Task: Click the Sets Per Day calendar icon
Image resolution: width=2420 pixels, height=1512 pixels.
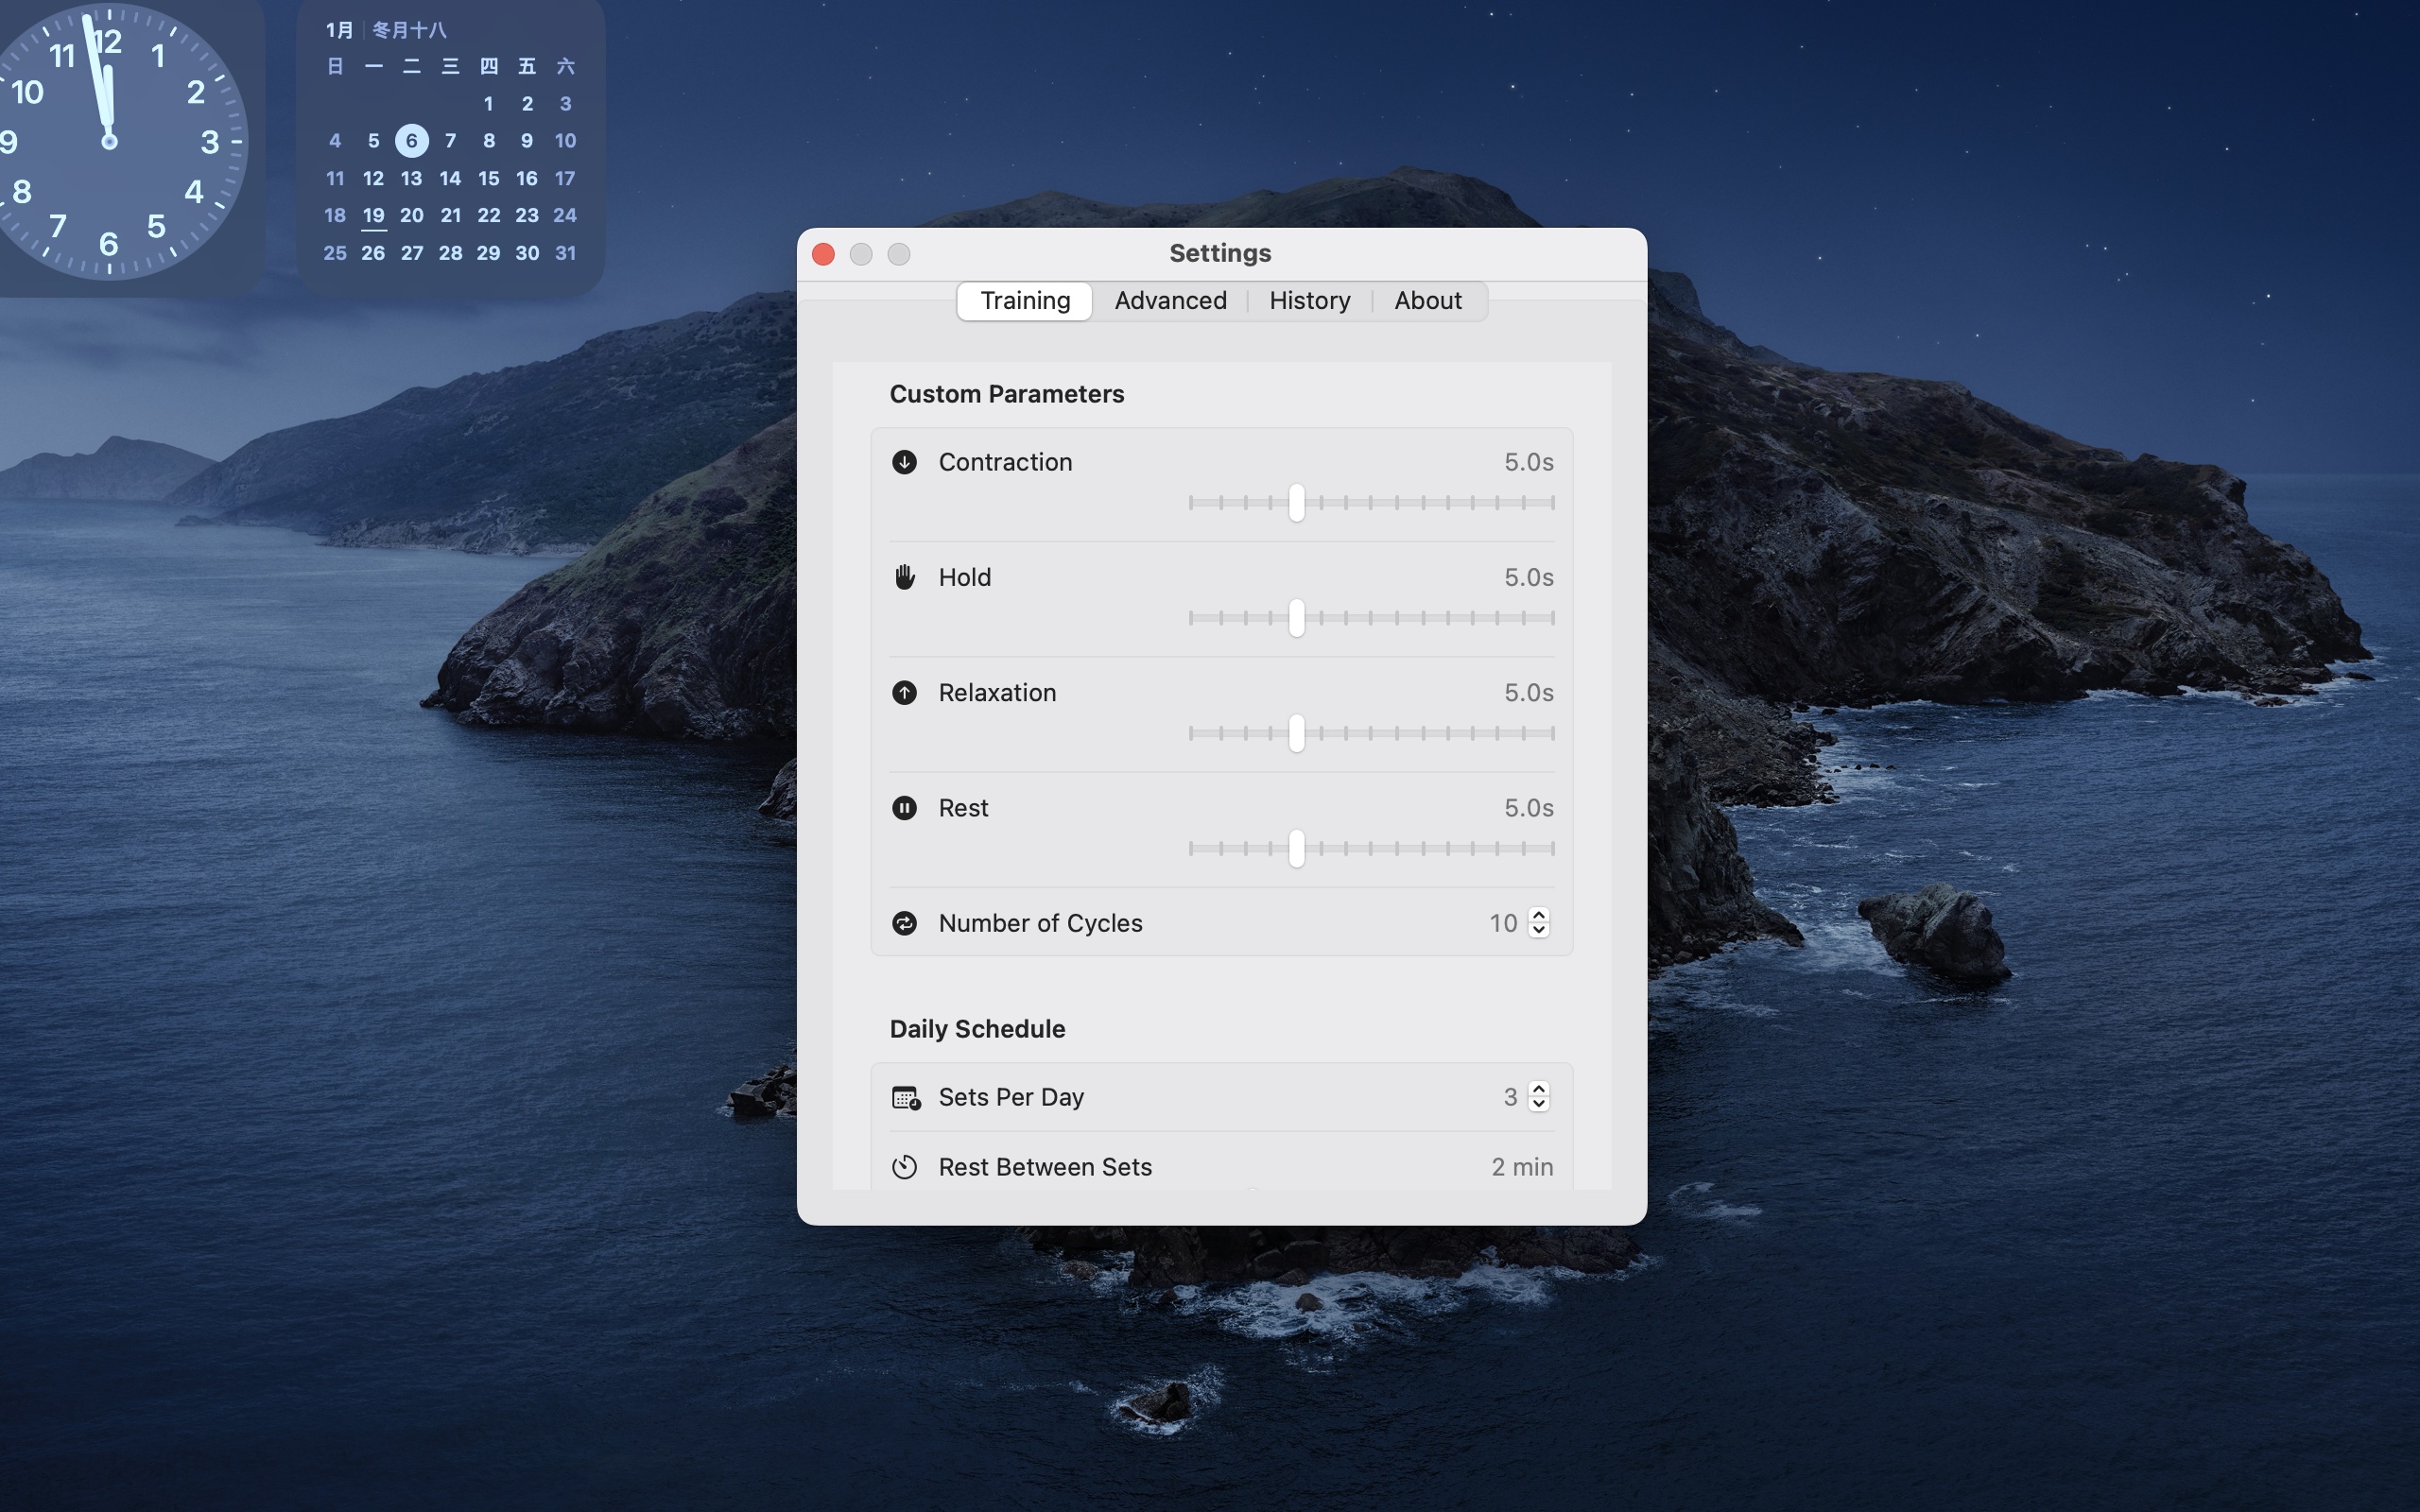Action: (905, 1098)
